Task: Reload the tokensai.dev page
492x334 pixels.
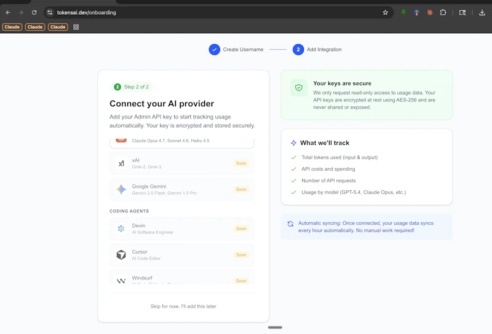Action: click(x=34, y=12)
